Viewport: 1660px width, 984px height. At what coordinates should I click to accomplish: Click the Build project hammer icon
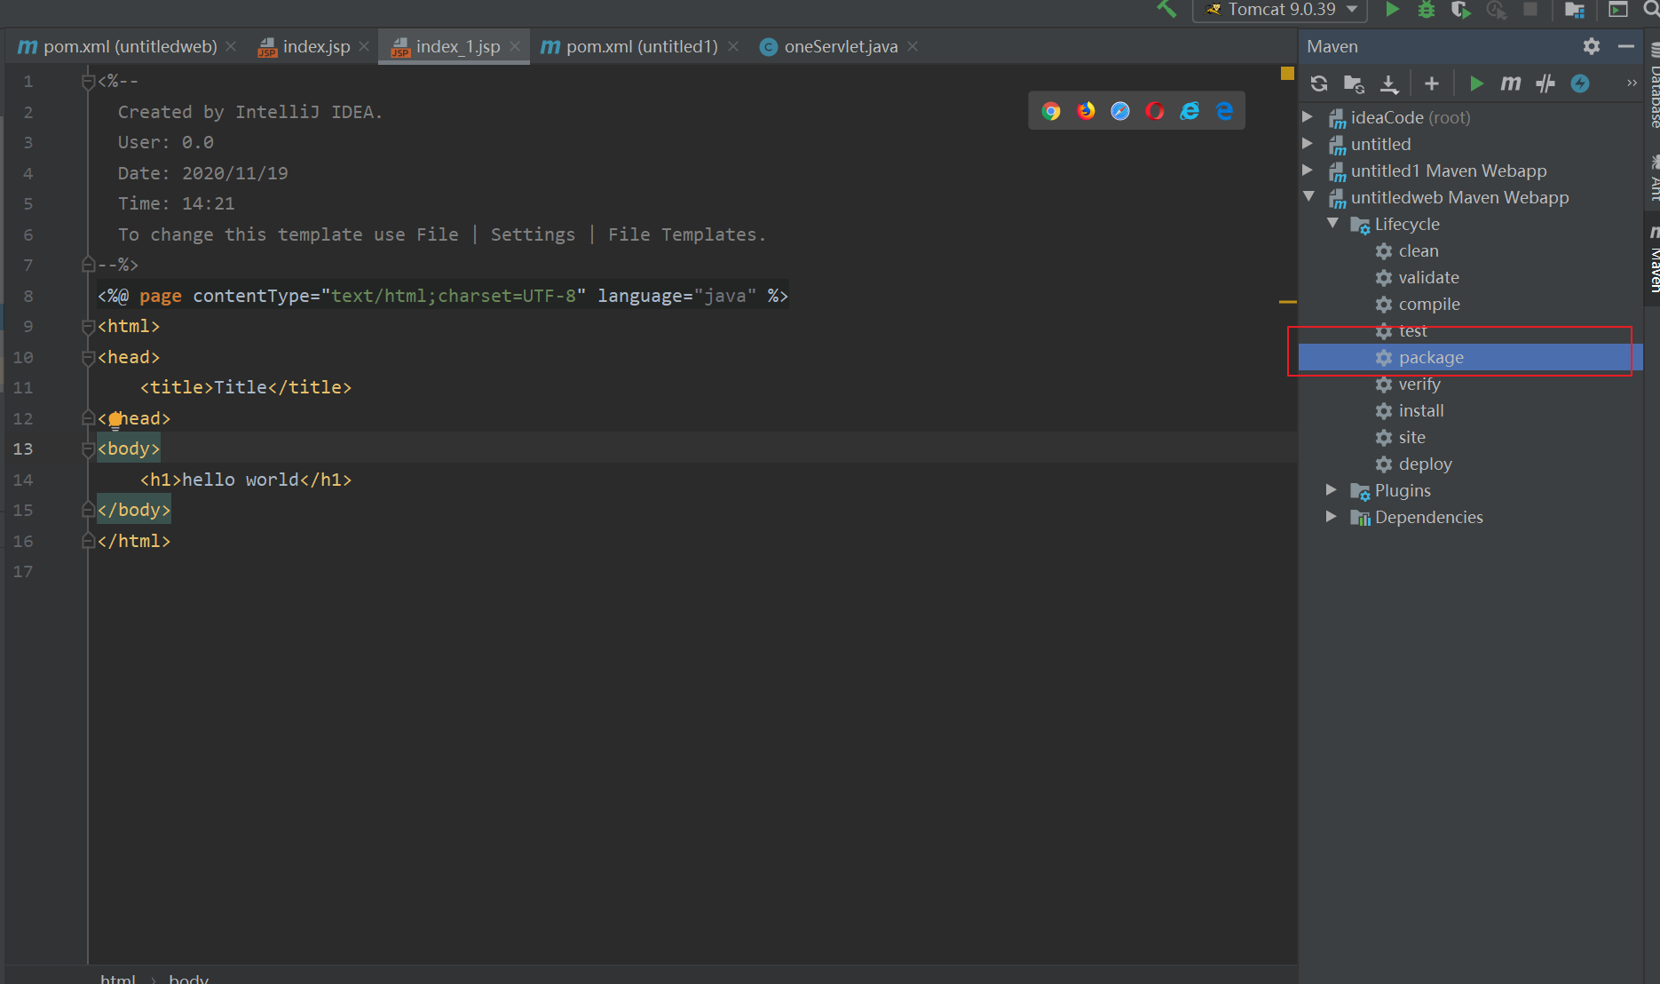1166,9
